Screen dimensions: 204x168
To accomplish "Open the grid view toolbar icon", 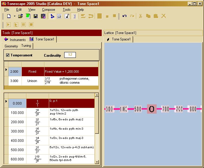I will tap(59, 16).
